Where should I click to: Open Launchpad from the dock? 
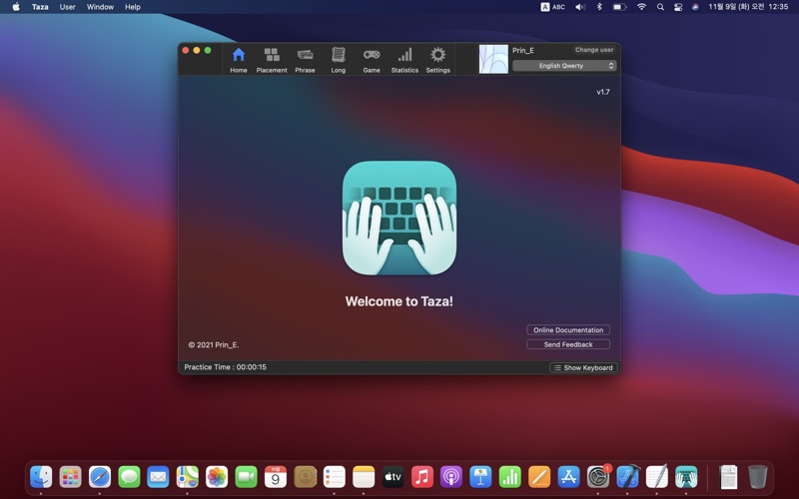tap(70, 477)
